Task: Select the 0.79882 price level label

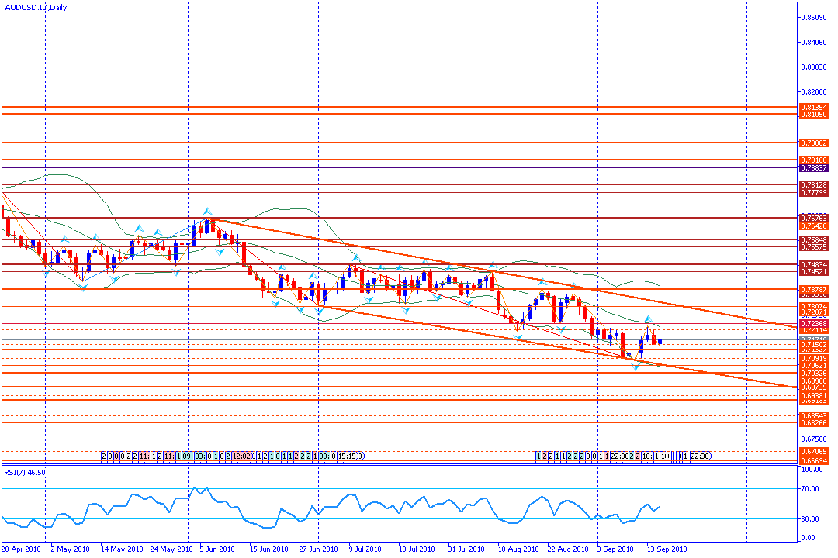Action: (x=813, y=143)
